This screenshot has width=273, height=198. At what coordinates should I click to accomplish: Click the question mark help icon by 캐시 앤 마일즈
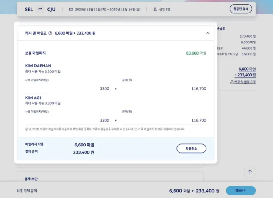(50, 33)
